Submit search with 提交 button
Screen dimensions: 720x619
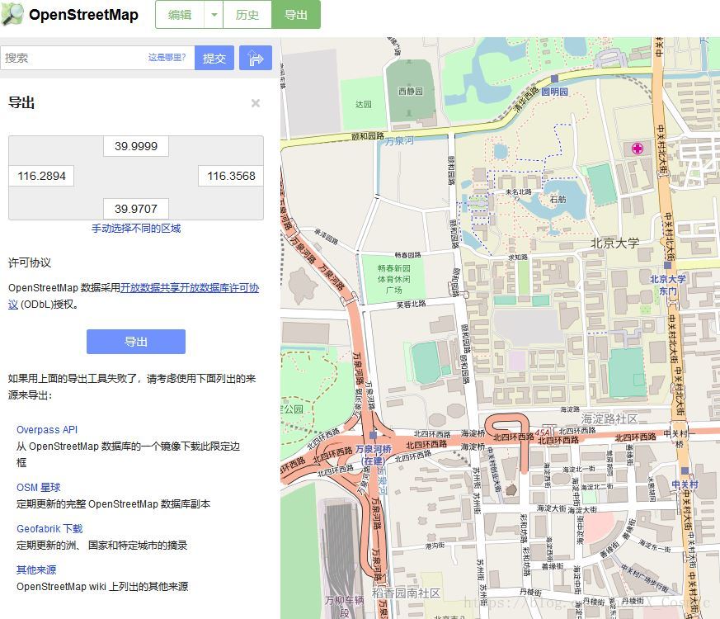pyautogui.click(x=214, y=58)
